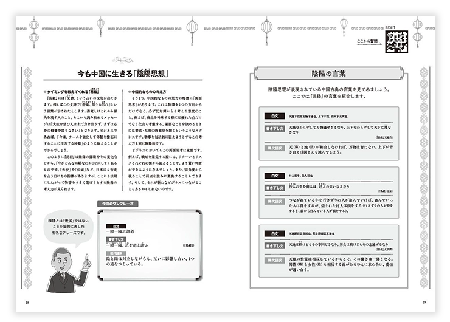This screenshot has width=450, height=322.
Task: Click page number 18
Action: pos(27,303)
